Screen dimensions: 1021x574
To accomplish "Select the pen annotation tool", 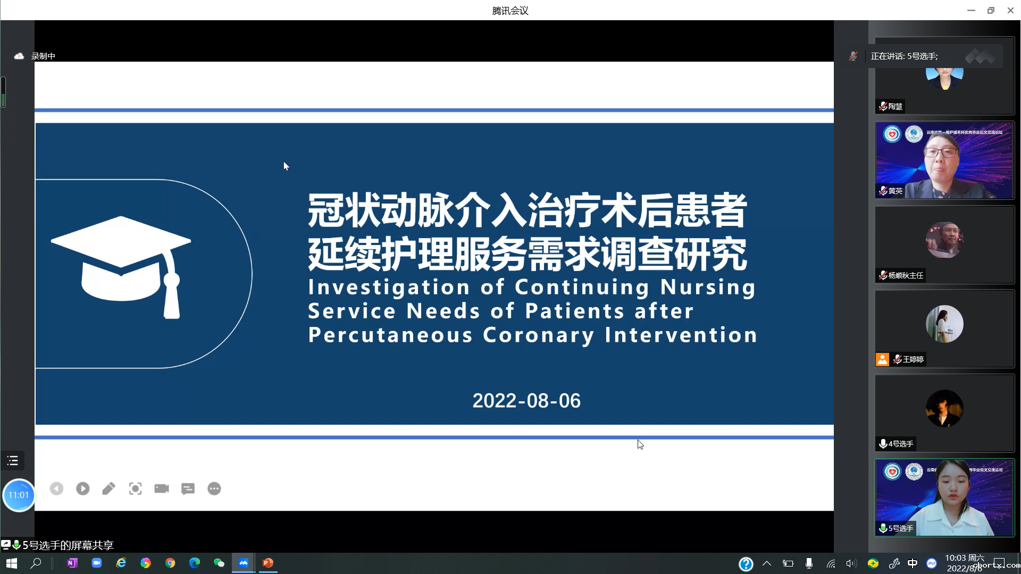I will point(109,488).
